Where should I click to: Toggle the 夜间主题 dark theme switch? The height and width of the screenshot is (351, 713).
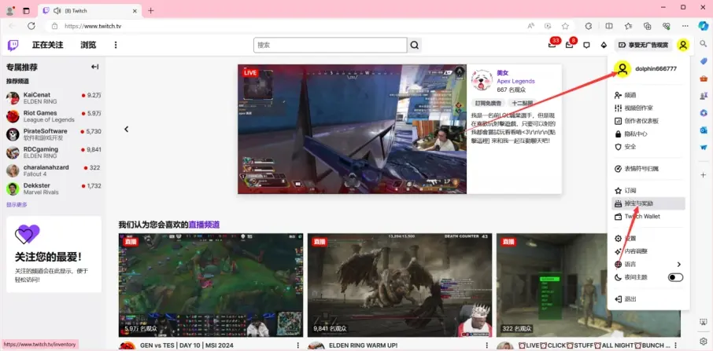click(x=675, y=277)
